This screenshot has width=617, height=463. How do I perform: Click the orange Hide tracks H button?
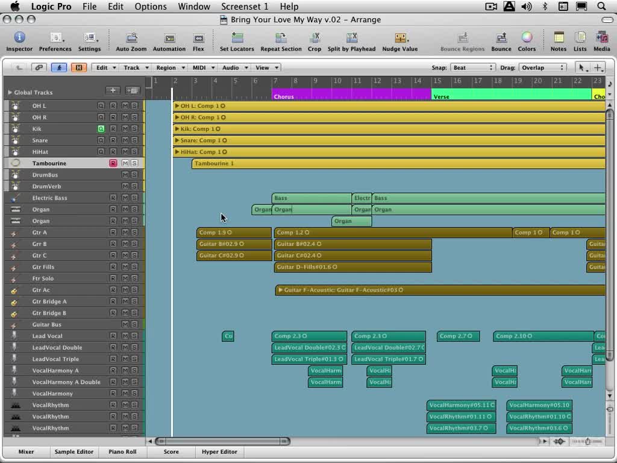(79, 68)
